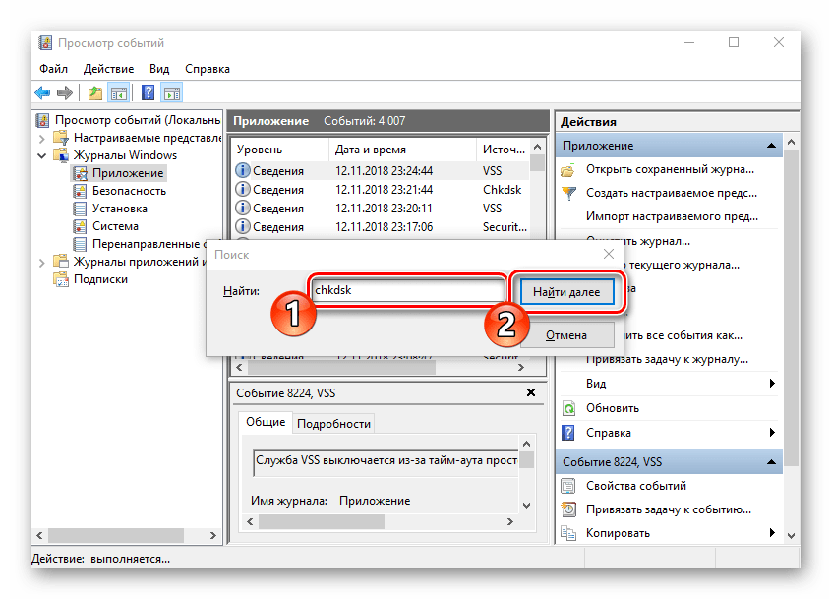Click the Attach task to event icon
The image size is (832, 599).
coord(568,509)
